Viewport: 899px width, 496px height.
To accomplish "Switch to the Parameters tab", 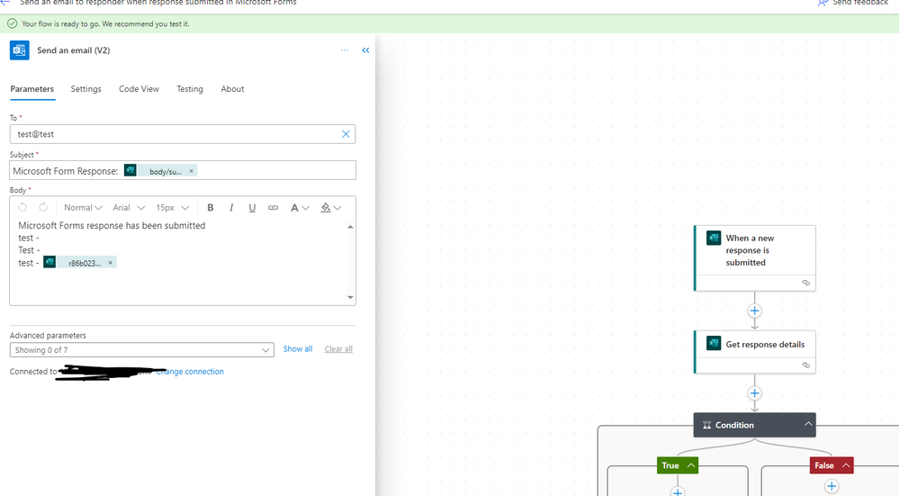I will coord(32,89).
